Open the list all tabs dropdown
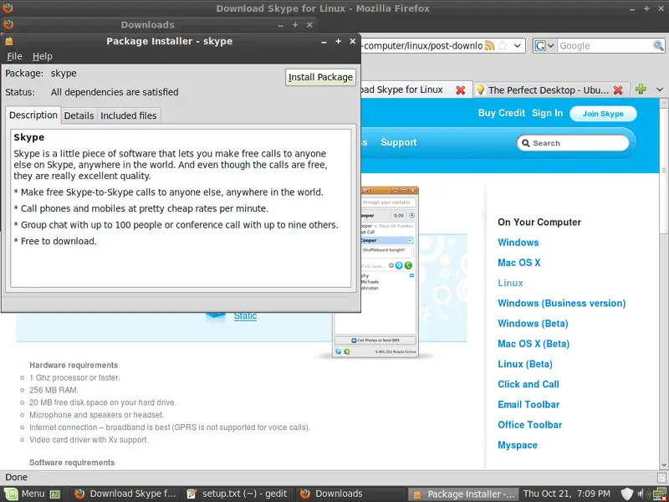Viewport: 669px width, 502px height. pos(660,90)
